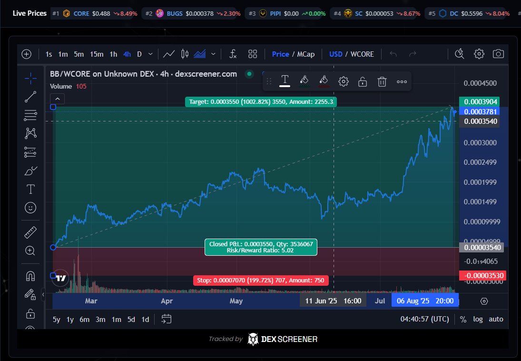Undo the last chart action
Image resolution: width=521 pixels, height=361 pixels.
393,54
